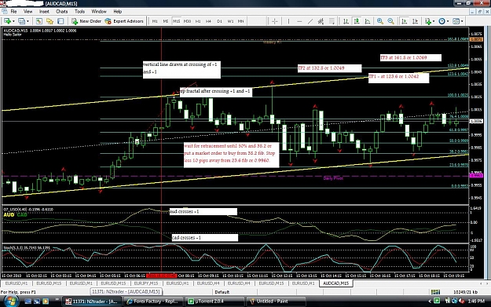Viewport: 491px width, 307px height.
Task: Show the Market Watch window icon
Action: coord(38,21)
